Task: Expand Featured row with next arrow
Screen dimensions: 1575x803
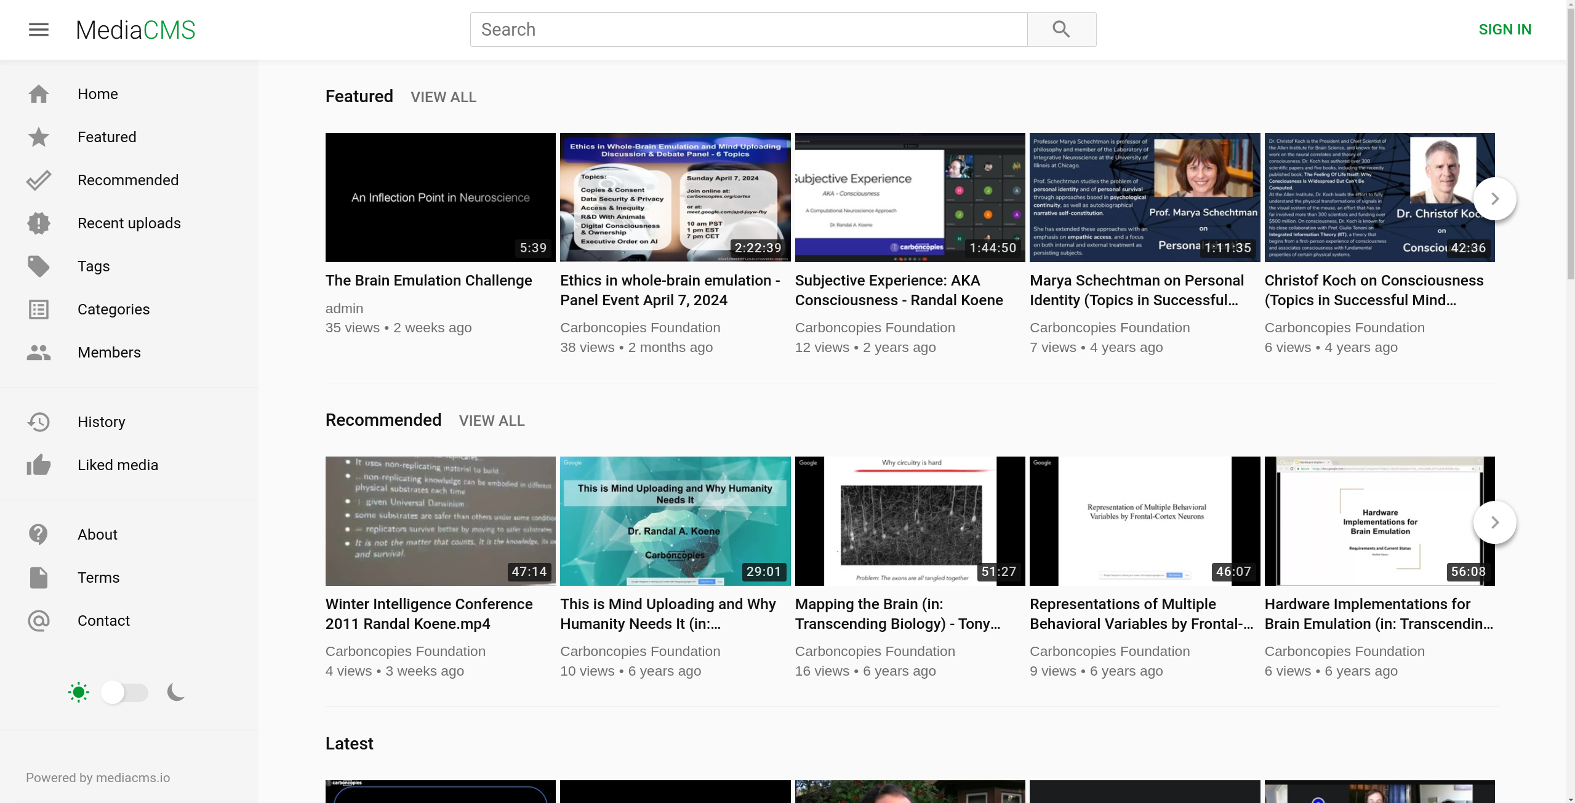Action: click(x=1494, y=199)
